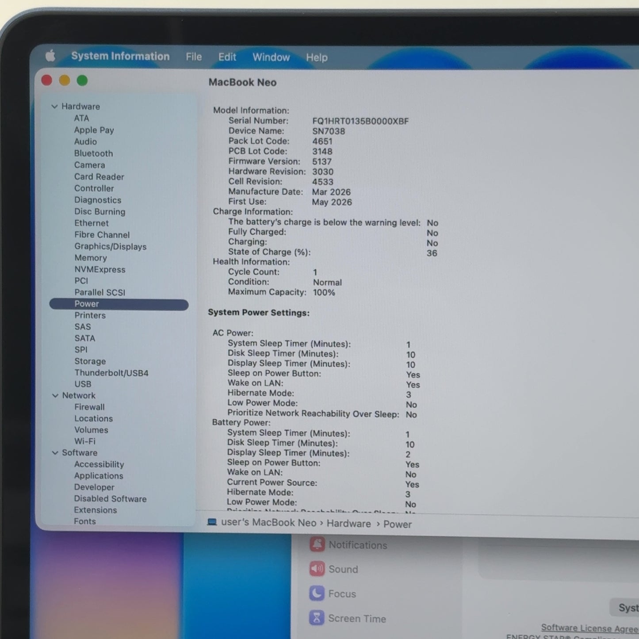The height and width of the screenshot is (639, 639).
Task: Select Printers in the sidebar
Action: click(x=90, y=315)
